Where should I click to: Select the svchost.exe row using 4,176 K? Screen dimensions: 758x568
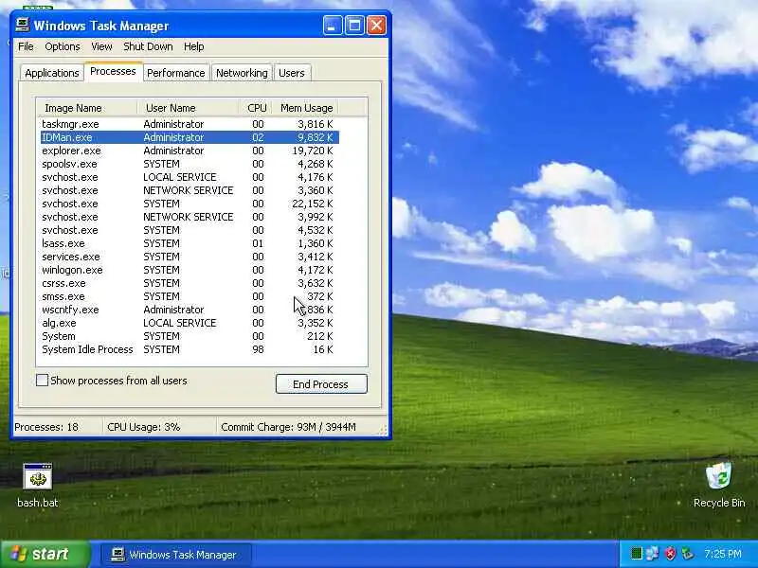click(x=189, y=177)
